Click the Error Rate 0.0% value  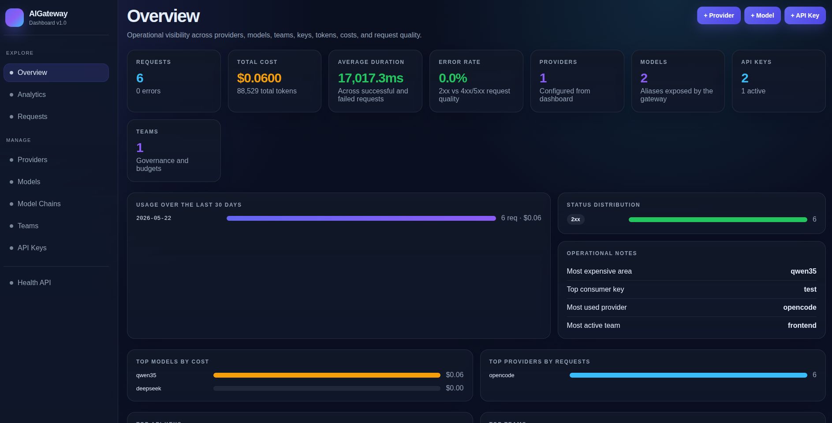(x=453, y=78)
